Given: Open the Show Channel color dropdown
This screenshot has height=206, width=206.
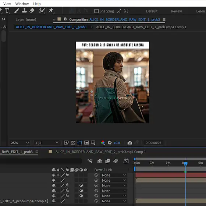Looking at the screenshot, I should point(103,143).
